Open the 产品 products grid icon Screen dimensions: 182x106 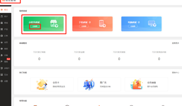coord(2,29)
